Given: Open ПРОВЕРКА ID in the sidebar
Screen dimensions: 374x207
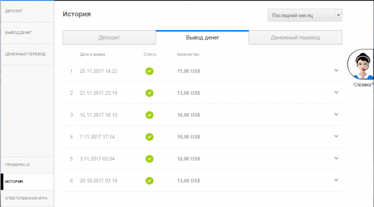Looking at the screenshot, I should pos(27,165).
